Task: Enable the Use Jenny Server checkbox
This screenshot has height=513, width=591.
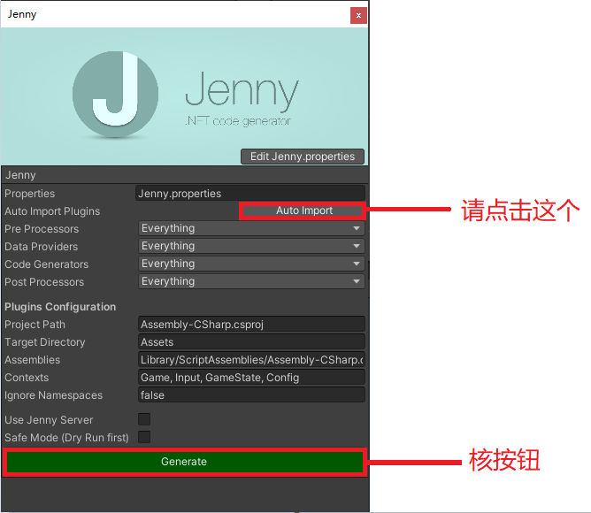Action: [144, 419]
